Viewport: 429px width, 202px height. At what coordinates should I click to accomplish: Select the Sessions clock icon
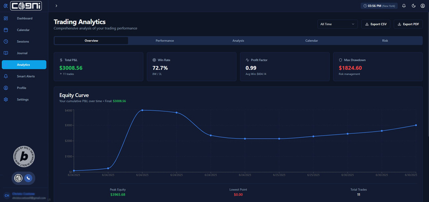[6, 42]
